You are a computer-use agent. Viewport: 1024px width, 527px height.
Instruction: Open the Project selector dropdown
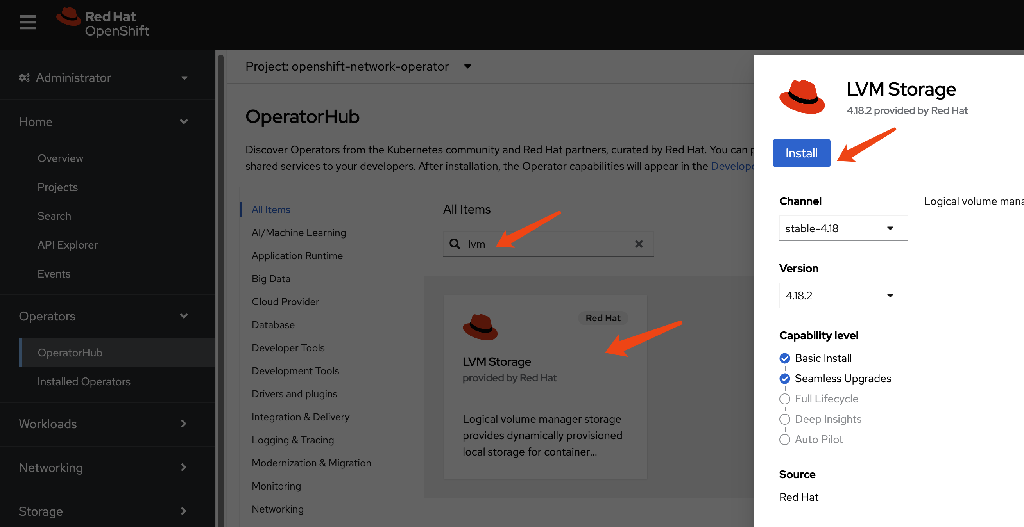(x=358, y=66)
